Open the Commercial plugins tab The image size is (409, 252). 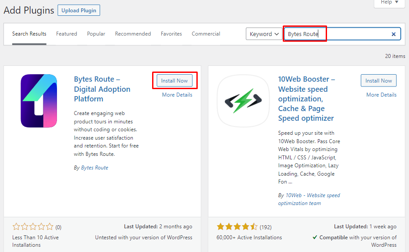pyautogui.click(x=206, y=34)
